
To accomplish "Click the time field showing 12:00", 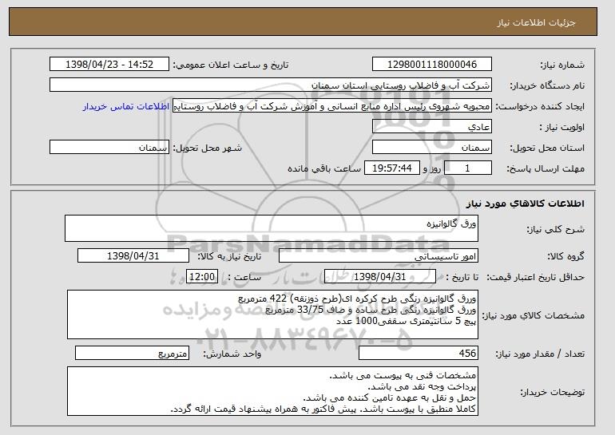I will click(x=202, y=277).
